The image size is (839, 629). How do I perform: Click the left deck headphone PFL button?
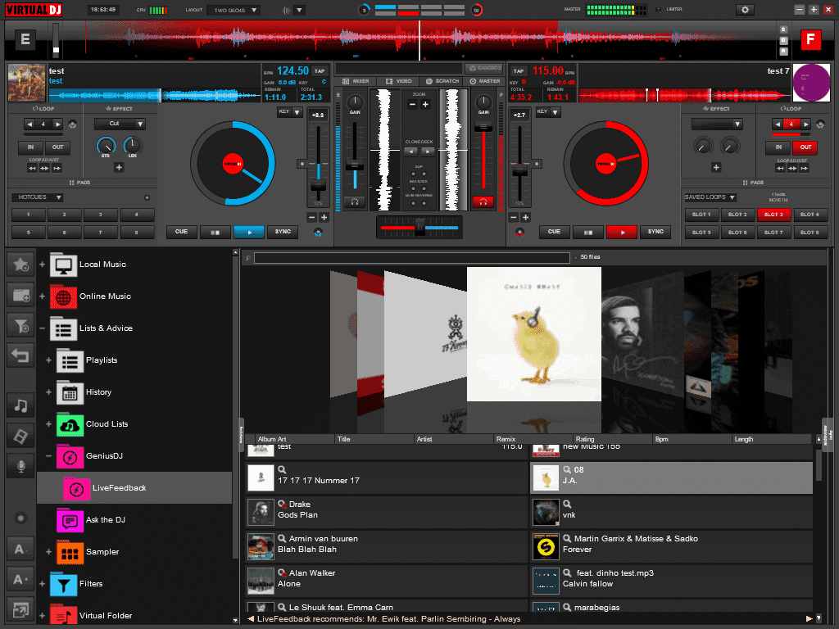click(354, 202)
